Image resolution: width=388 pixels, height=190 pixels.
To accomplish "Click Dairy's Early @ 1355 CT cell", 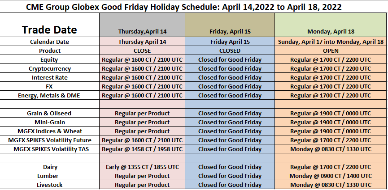I will click(142, 167).
